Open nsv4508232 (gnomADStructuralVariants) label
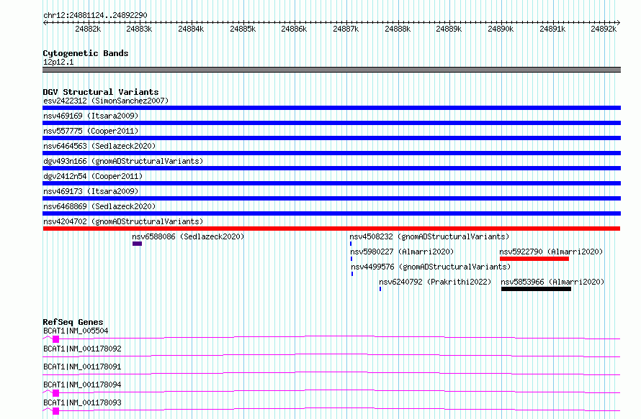Viewport: 641px width, 419px height. tap(429, 236)
